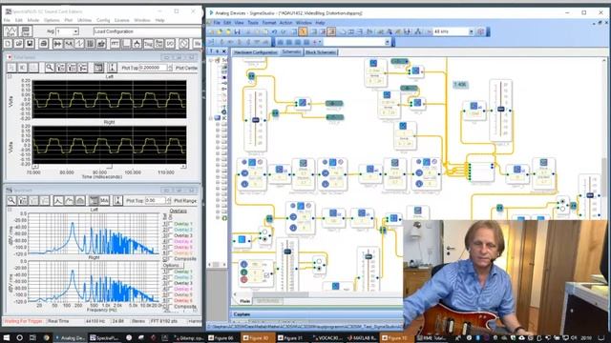Create new file in SpectraPLUS toolbar
Screen dimensions: 611x343
(x=9, y=44)
